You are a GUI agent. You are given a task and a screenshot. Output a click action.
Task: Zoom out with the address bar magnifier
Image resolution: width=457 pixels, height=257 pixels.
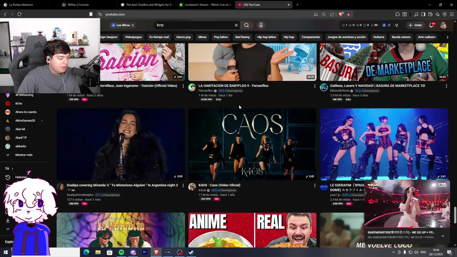[324, 14]
